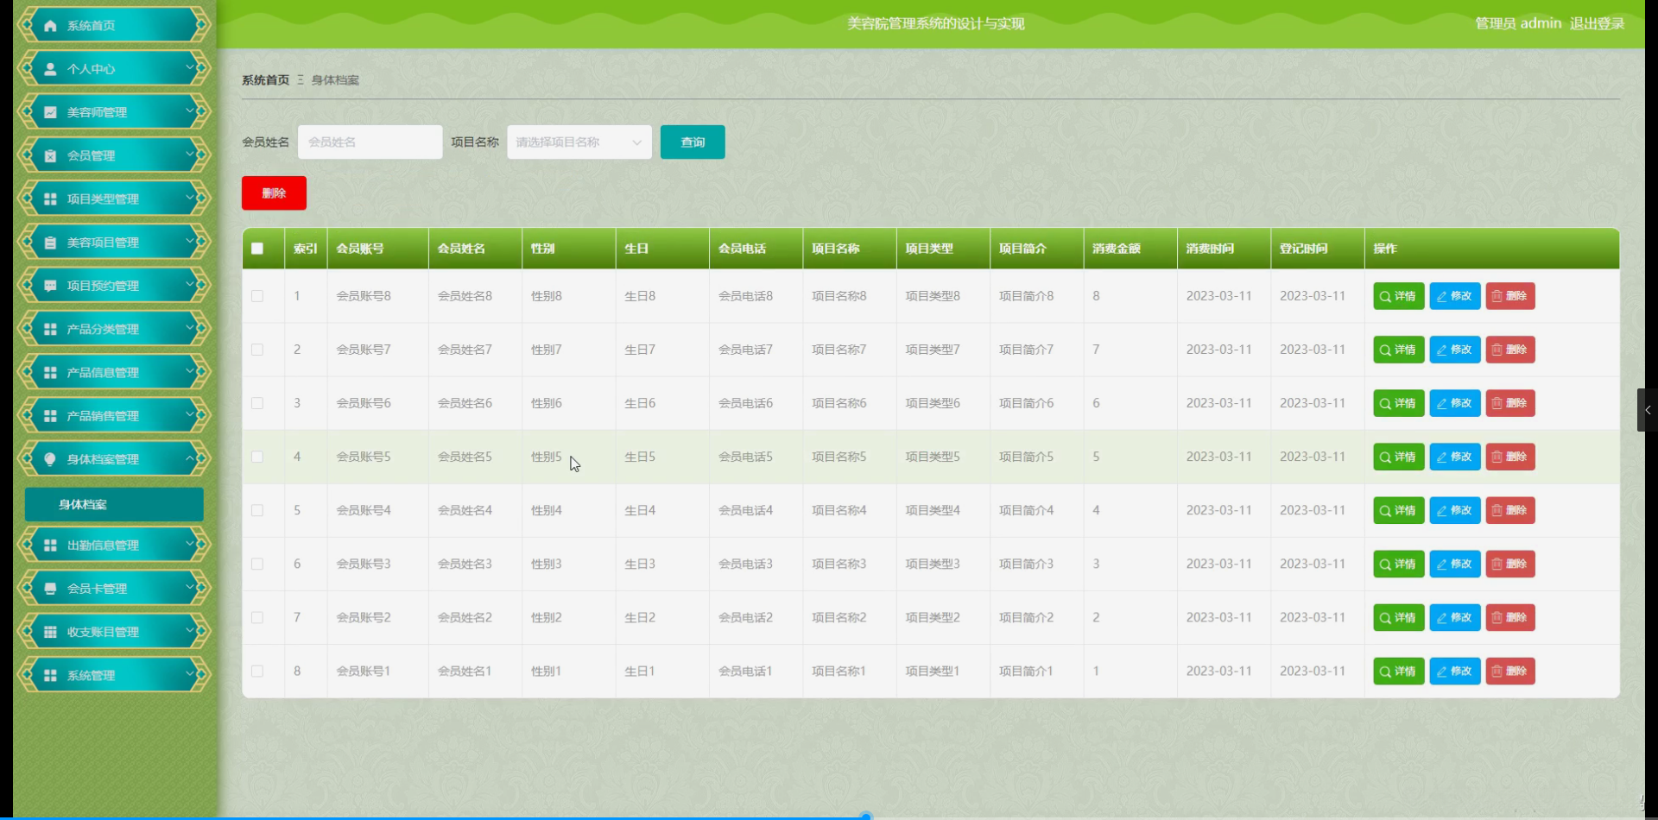The height and width of the screenshot is (820, 1658).
Task: Click 系统首页 in the breadcrumb
Action: (x=266, y=80)
